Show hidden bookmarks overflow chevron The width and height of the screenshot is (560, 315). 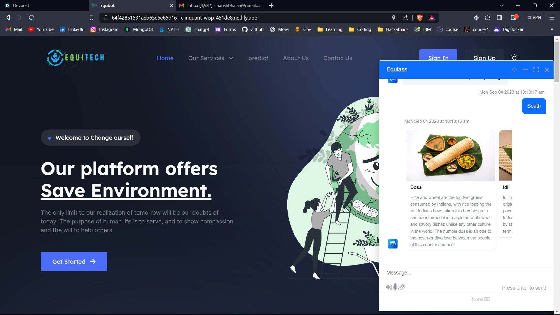552,29
